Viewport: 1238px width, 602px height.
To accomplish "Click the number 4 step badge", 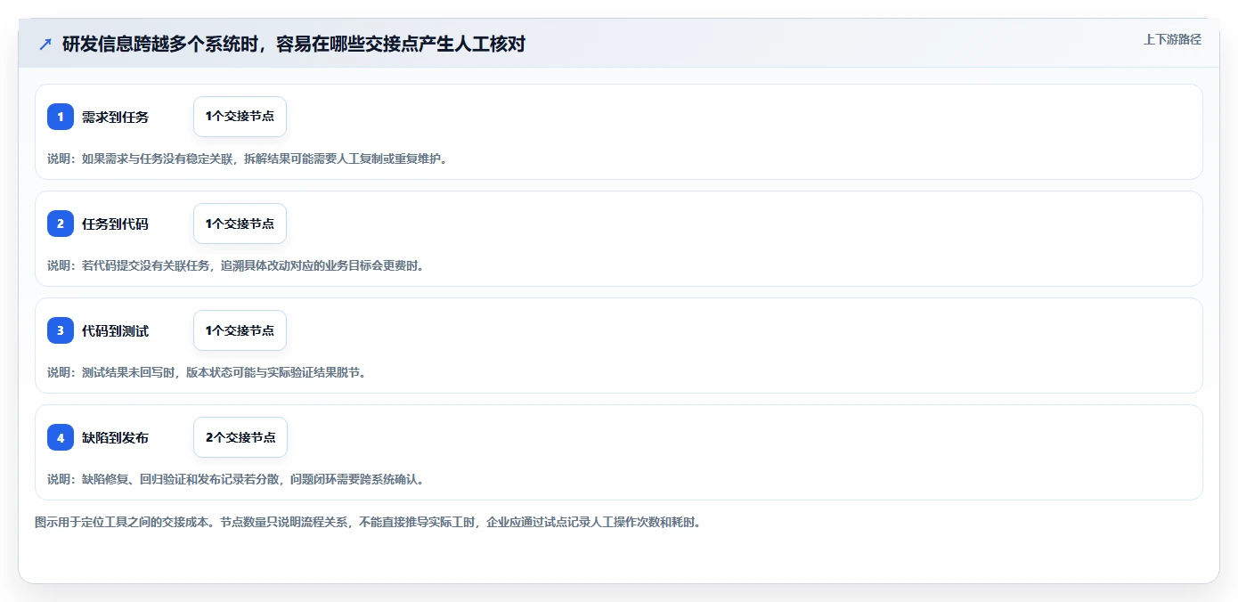I will click(61, 437).
